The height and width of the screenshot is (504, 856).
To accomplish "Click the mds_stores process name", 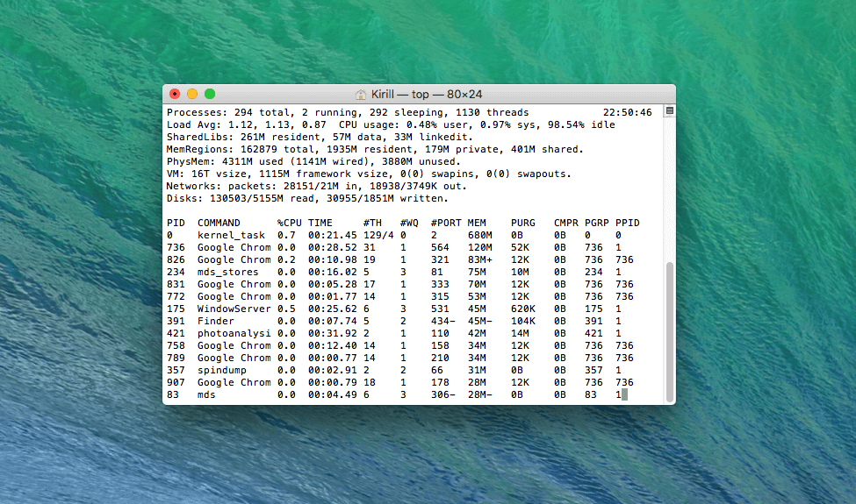I will tap(227, 272).
